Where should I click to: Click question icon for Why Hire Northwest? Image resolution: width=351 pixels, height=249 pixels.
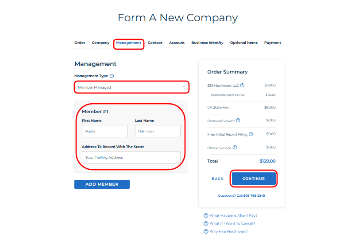[x=206, y=231]
